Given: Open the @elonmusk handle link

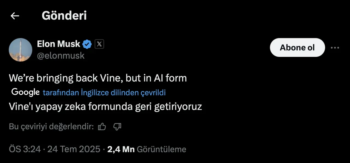Looking at the screenshot, I should tap(61, 56).
